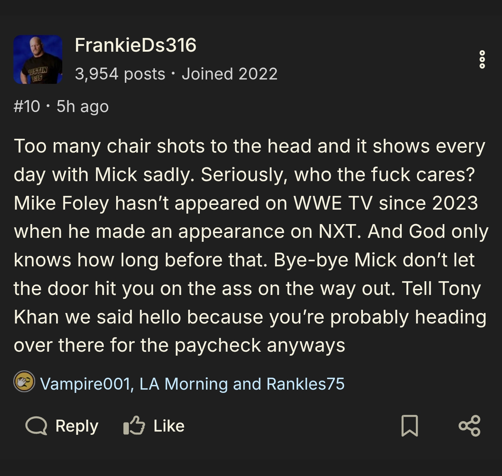Click the Reply speech bubble icon
The image size is (502, 476).
point(36,426)
